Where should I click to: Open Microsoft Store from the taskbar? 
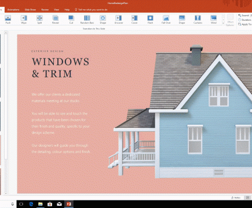point(50,204)
